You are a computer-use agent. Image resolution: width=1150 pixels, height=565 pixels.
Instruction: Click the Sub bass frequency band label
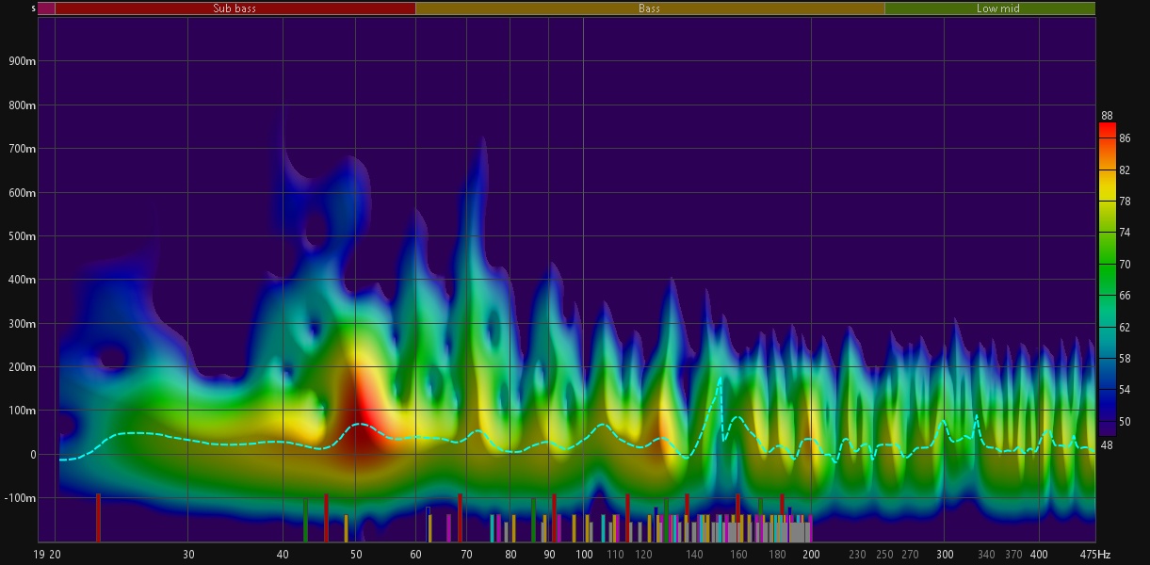pyautogui.click(x=235, y=8)
